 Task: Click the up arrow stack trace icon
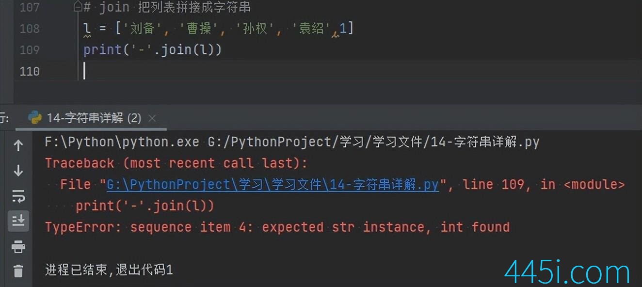tap(18, 145)
